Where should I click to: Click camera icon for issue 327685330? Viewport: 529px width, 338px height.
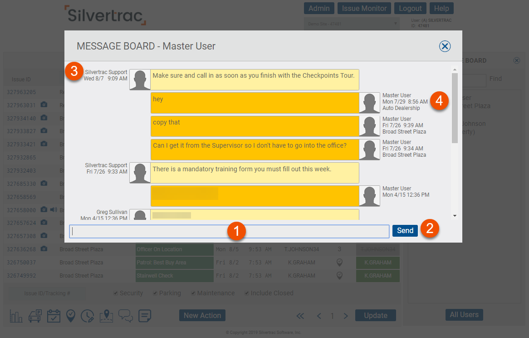coord(44,184)
